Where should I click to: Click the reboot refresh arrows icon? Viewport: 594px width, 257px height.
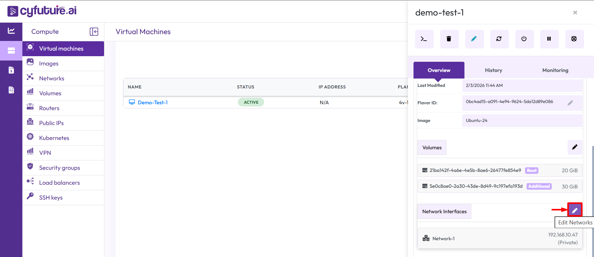499,39
